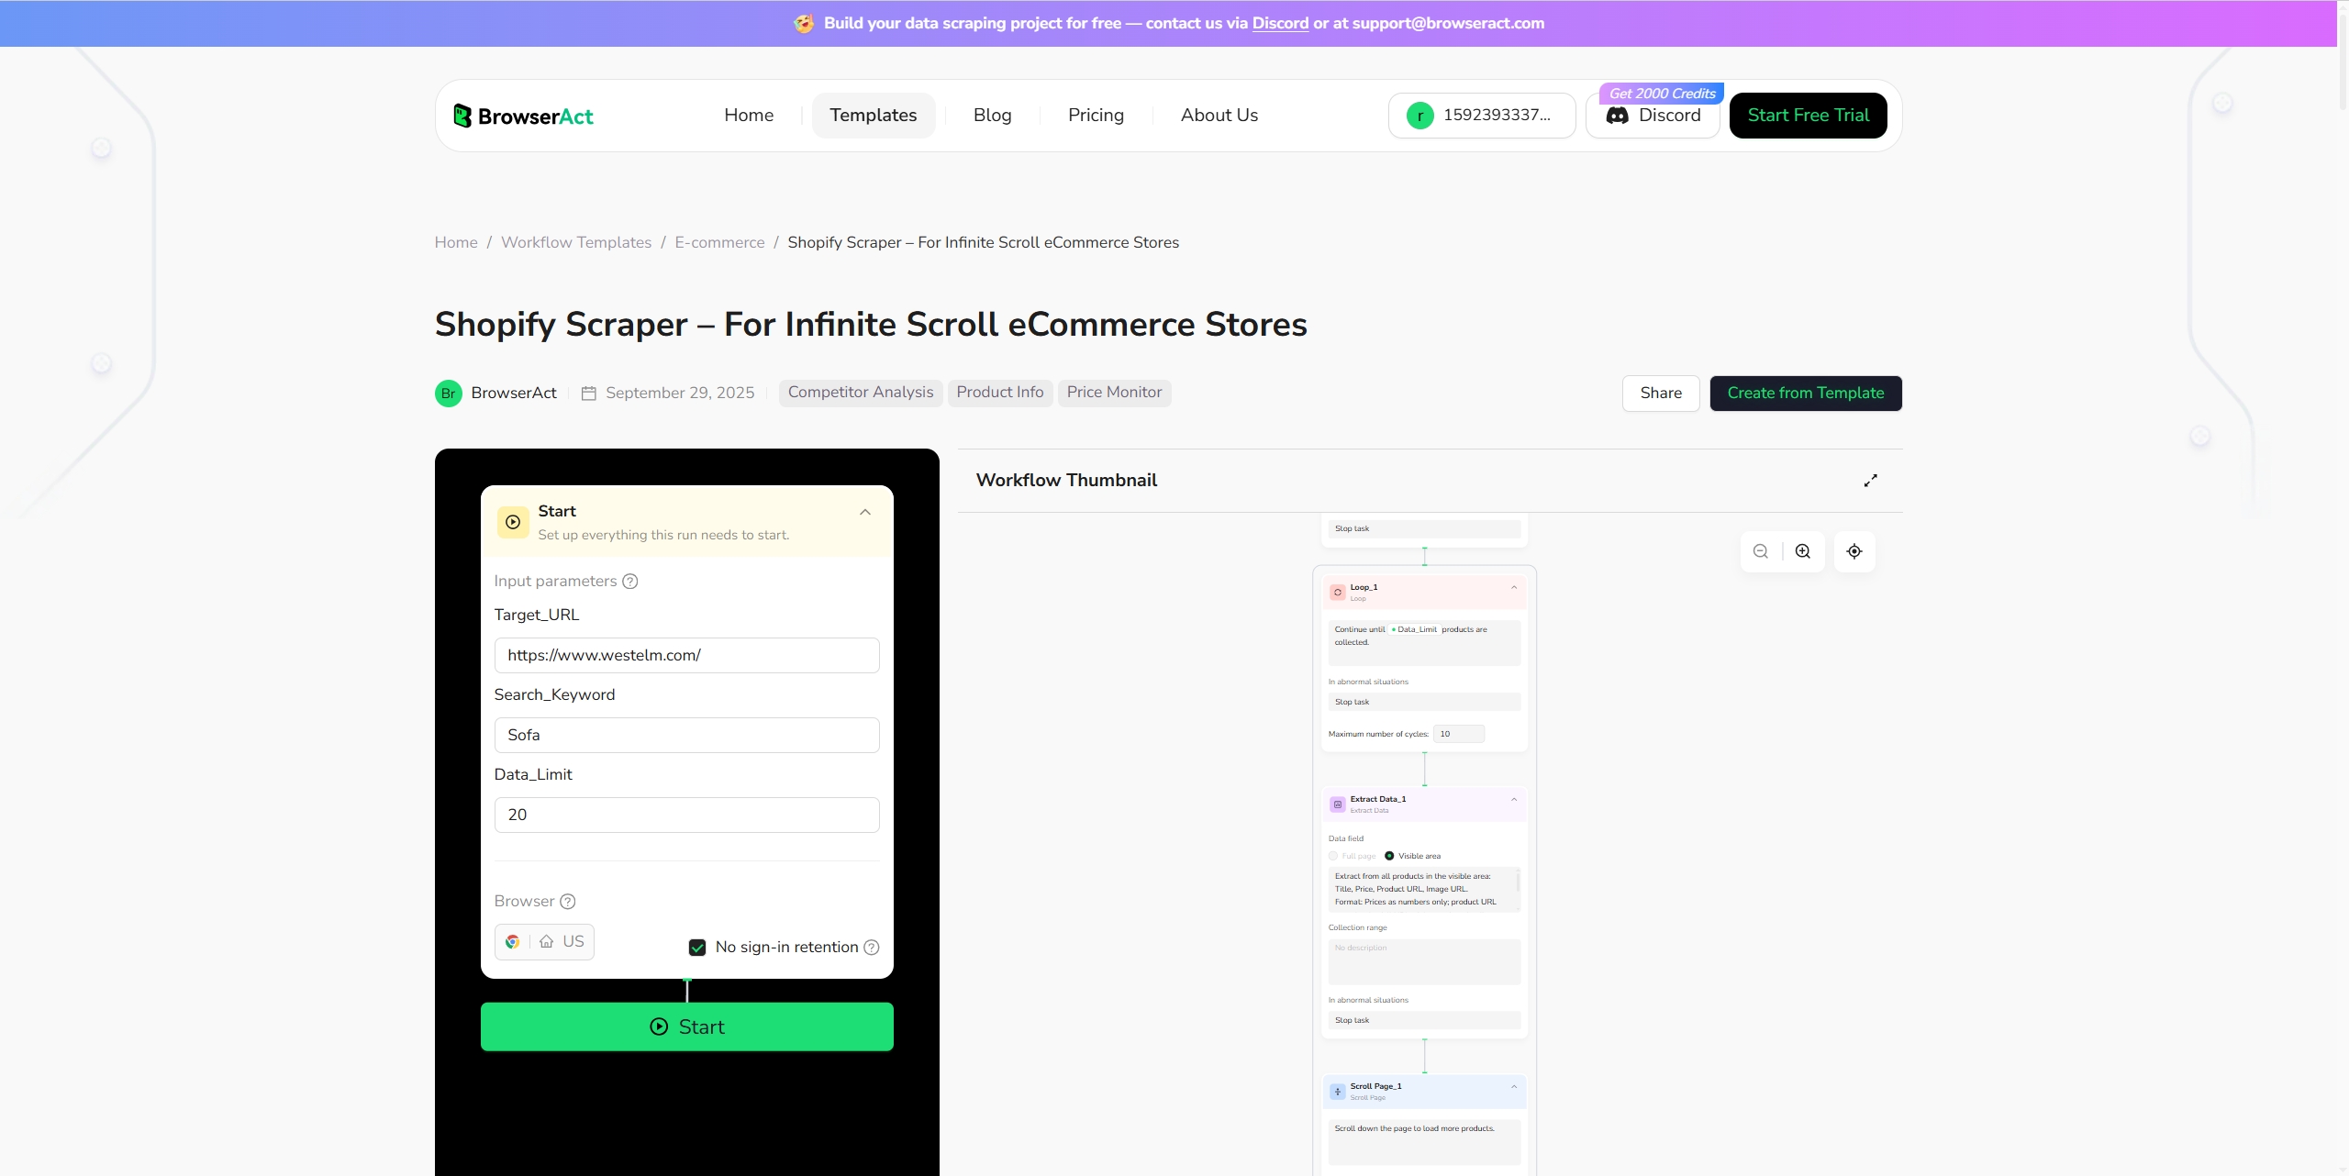Go to the Pricing page

click(1096, 116)
